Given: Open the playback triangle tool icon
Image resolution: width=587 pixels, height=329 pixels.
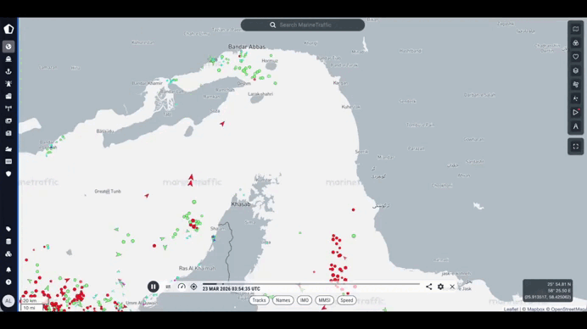Looking at the screenshot, I should pyautogui.click(x=576, y=112).
